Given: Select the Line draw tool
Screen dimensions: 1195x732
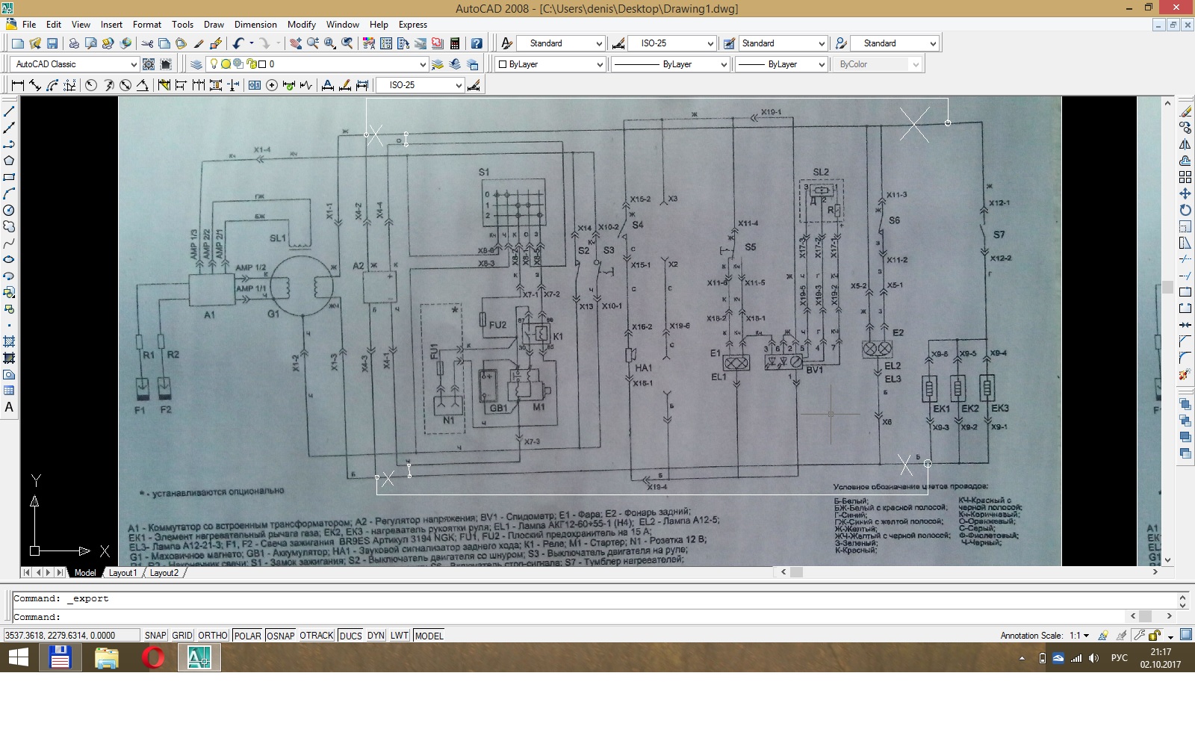Looking at the screenshot, I should tap(9, 111).
